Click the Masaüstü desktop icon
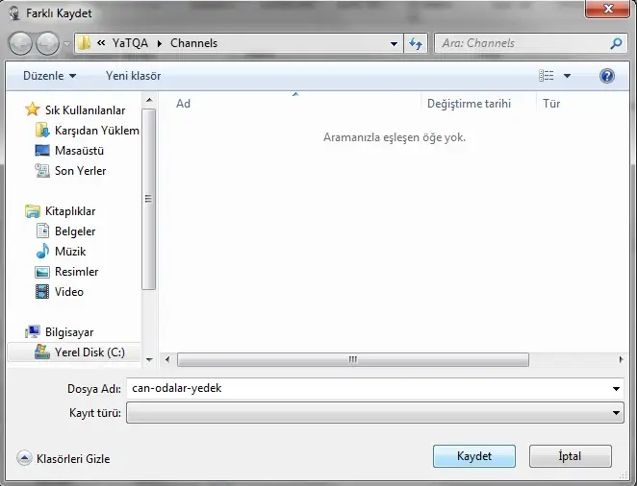 click(42, 151)
